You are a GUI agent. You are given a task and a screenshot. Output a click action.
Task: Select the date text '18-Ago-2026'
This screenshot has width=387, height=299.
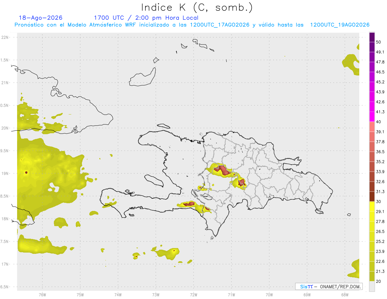coord(41,18)
